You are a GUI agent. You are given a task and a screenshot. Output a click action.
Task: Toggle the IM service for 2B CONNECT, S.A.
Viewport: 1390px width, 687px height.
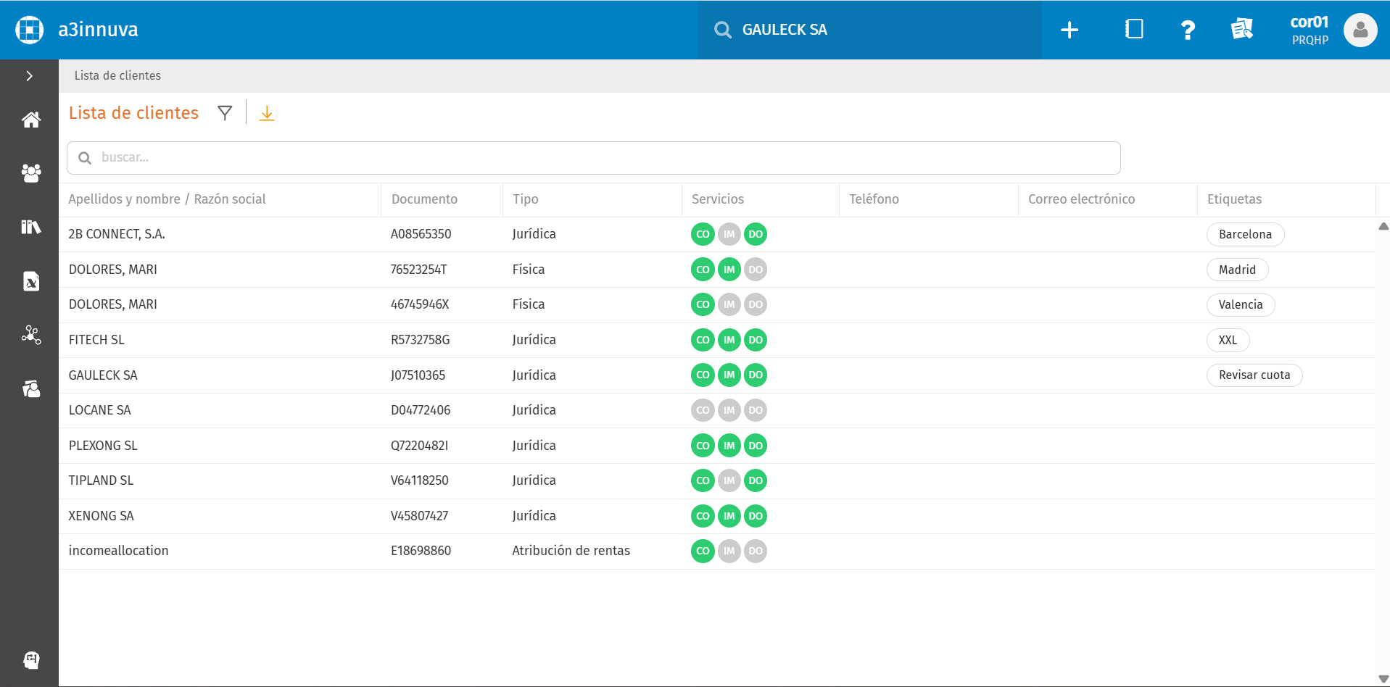click(x=729, y=234)
